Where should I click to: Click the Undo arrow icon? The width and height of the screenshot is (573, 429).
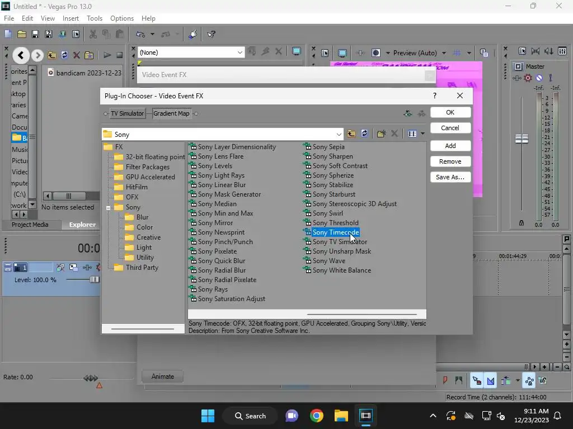140,34
